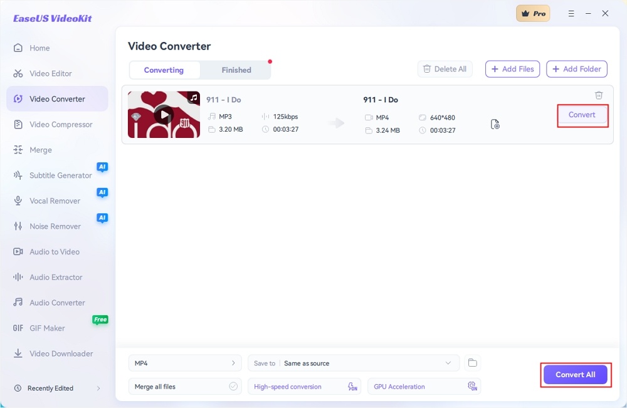
Task: Click the Convert All button
Action: (576, 375)
